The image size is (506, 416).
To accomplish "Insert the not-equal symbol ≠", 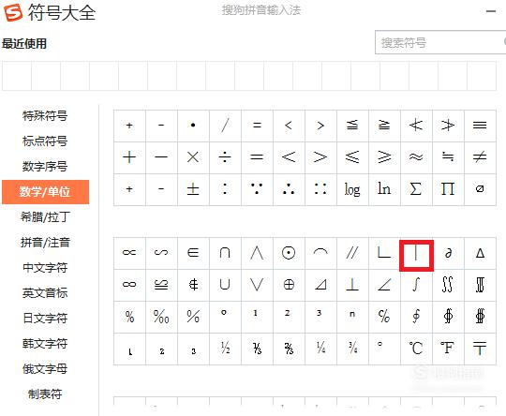I will (x=480, y=157).
